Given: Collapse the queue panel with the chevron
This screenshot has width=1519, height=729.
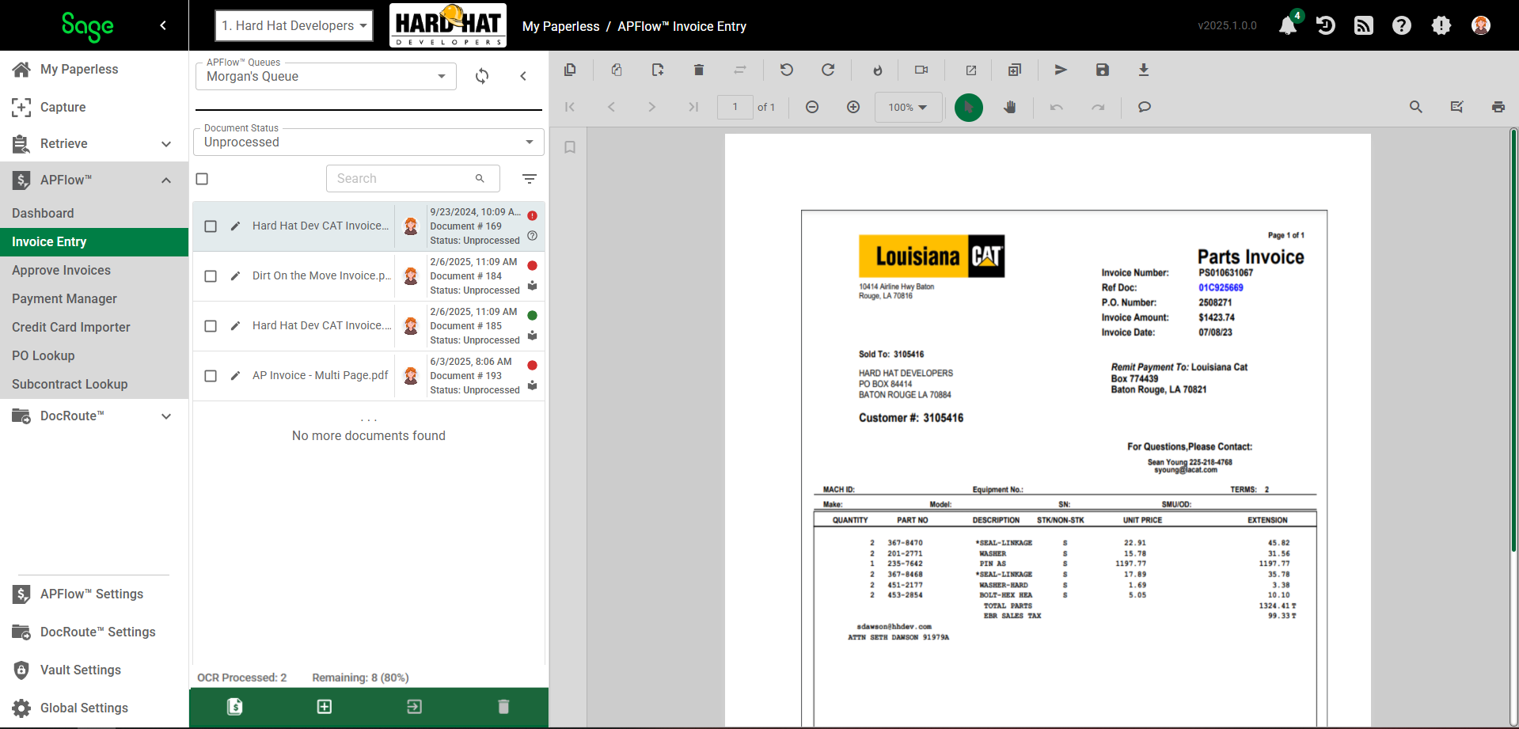Looking at the screenshot, I should pos(523,76).
